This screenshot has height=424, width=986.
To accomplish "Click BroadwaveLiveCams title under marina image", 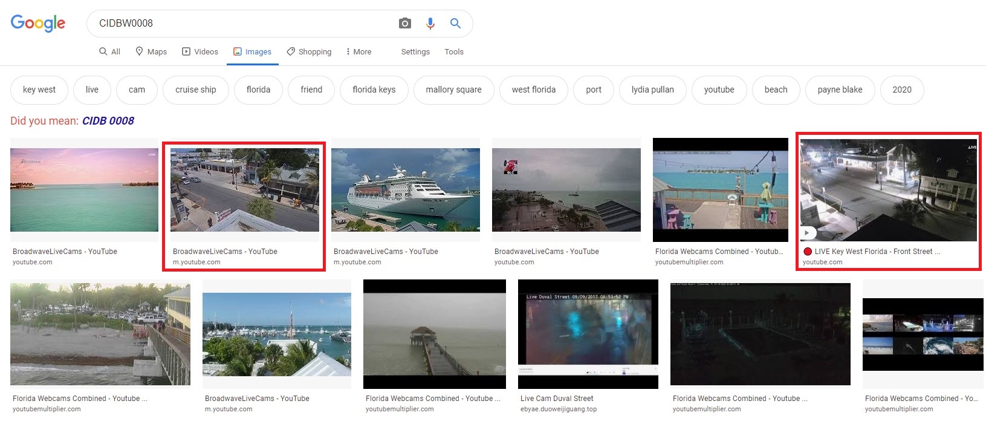I will coord(257,399).
